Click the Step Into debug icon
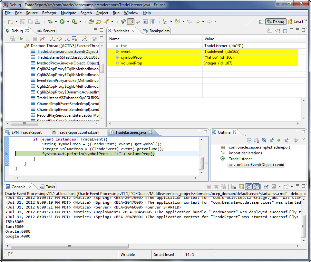 click(52, 39)
